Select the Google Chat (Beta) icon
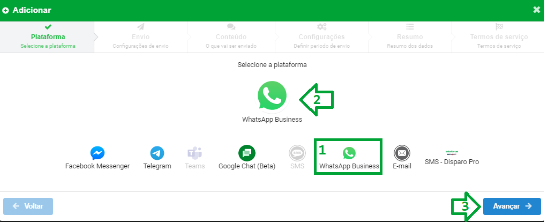548x222 pixels. [x=247, y=153]
